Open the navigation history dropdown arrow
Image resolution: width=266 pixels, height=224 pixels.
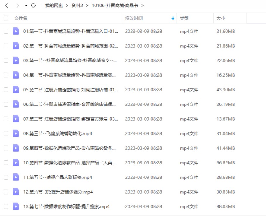pyautogui.click(x=26, y=6)
